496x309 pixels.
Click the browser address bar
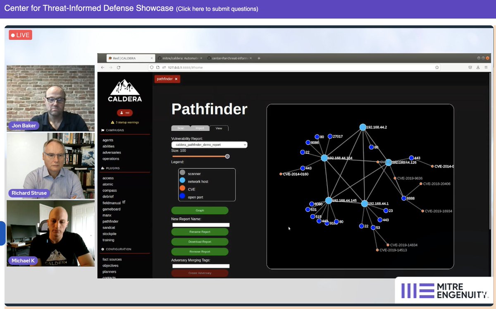point(293,67)
